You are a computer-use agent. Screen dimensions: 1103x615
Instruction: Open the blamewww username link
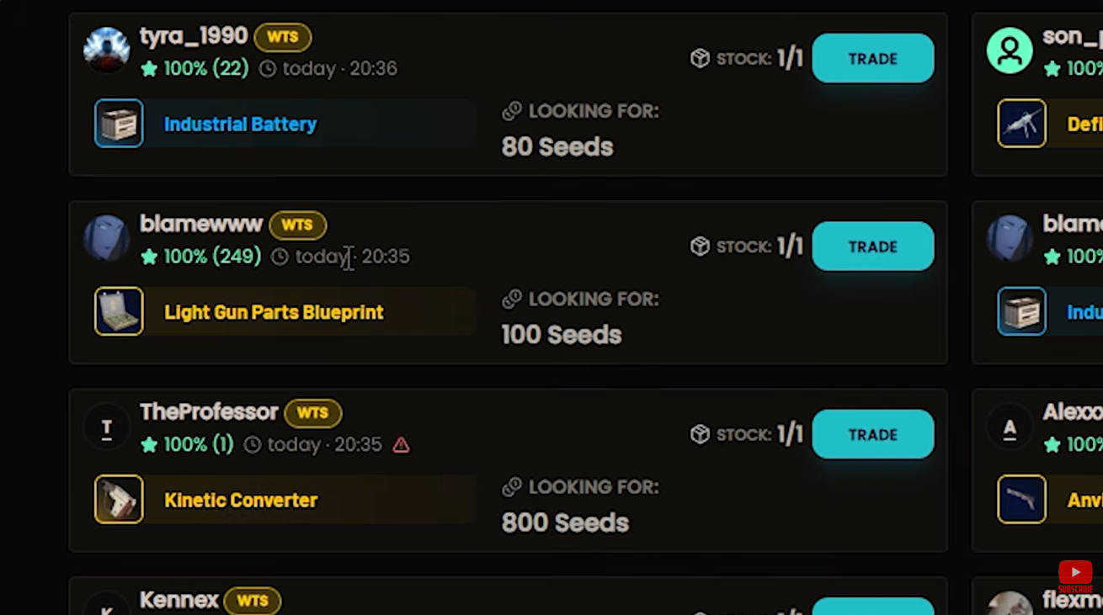tap(201, 224)
